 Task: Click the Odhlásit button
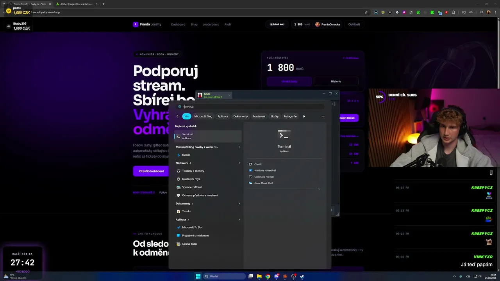click(x=354, y=25)
